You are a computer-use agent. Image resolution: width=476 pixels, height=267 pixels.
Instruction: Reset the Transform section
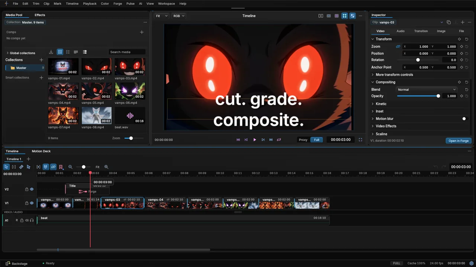pos(467,39)
